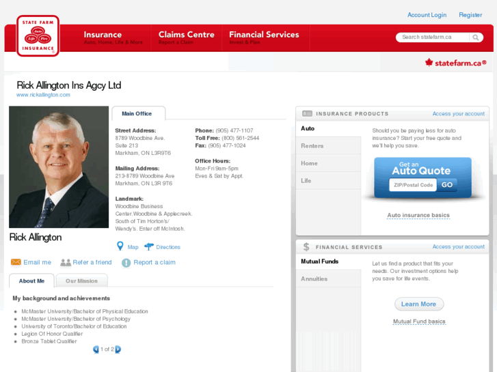This screenshot has height=372, width=497.
Task: Click the Bronze Tablet Qualifier item
Action: (x=49, y=341)
